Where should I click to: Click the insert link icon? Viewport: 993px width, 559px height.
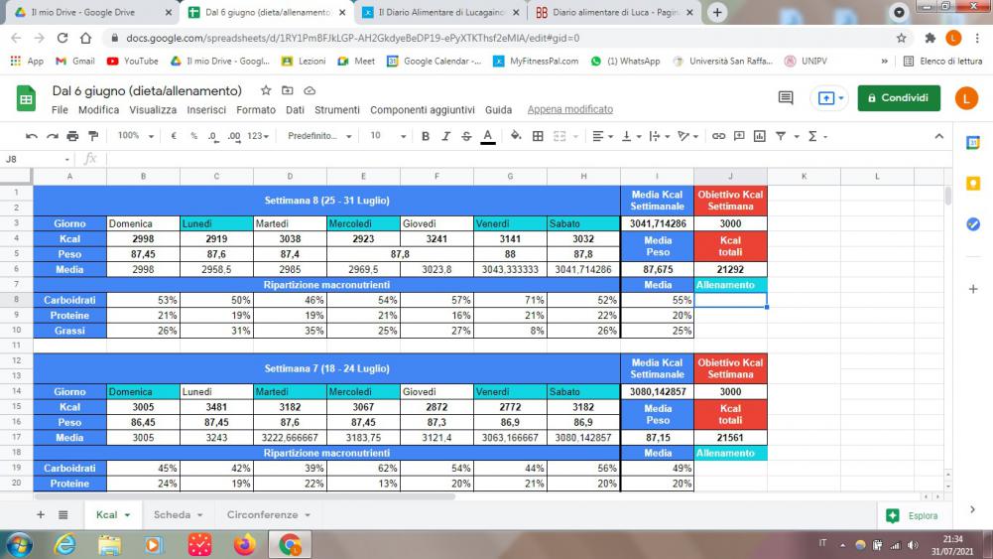coord(717,136)
